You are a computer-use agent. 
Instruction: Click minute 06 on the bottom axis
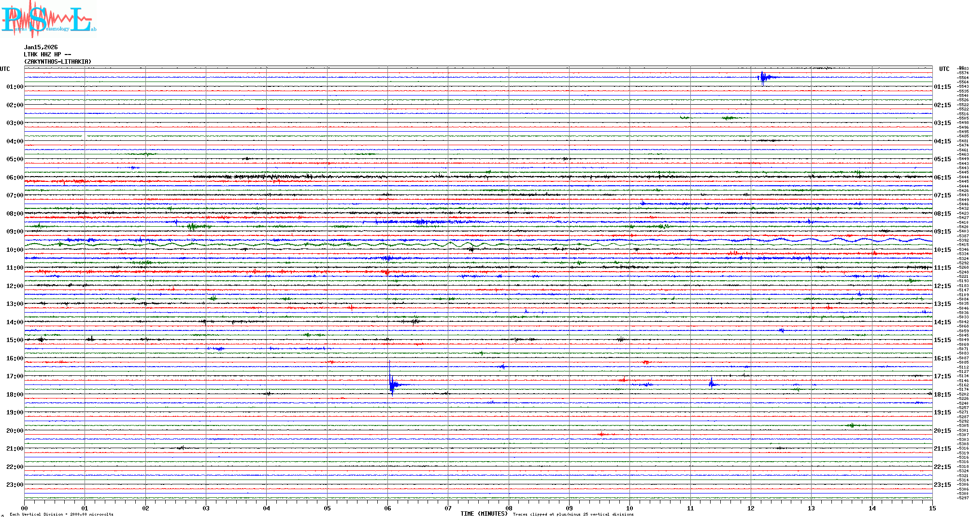pyautogui.click(x=388, y=508)
